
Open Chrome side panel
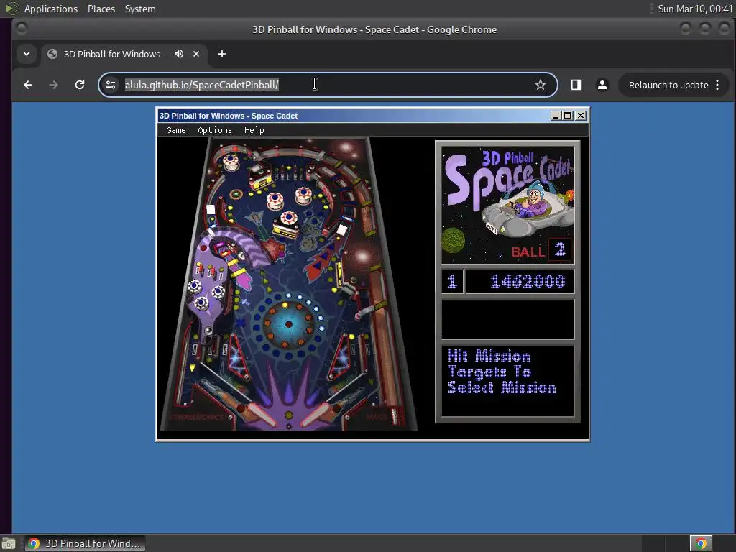tap(576, 85)
